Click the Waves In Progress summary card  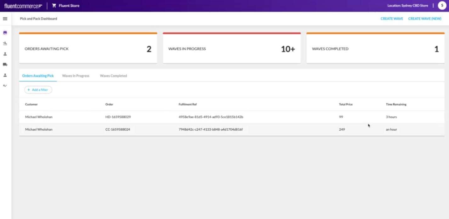click(x=231, y=49)
